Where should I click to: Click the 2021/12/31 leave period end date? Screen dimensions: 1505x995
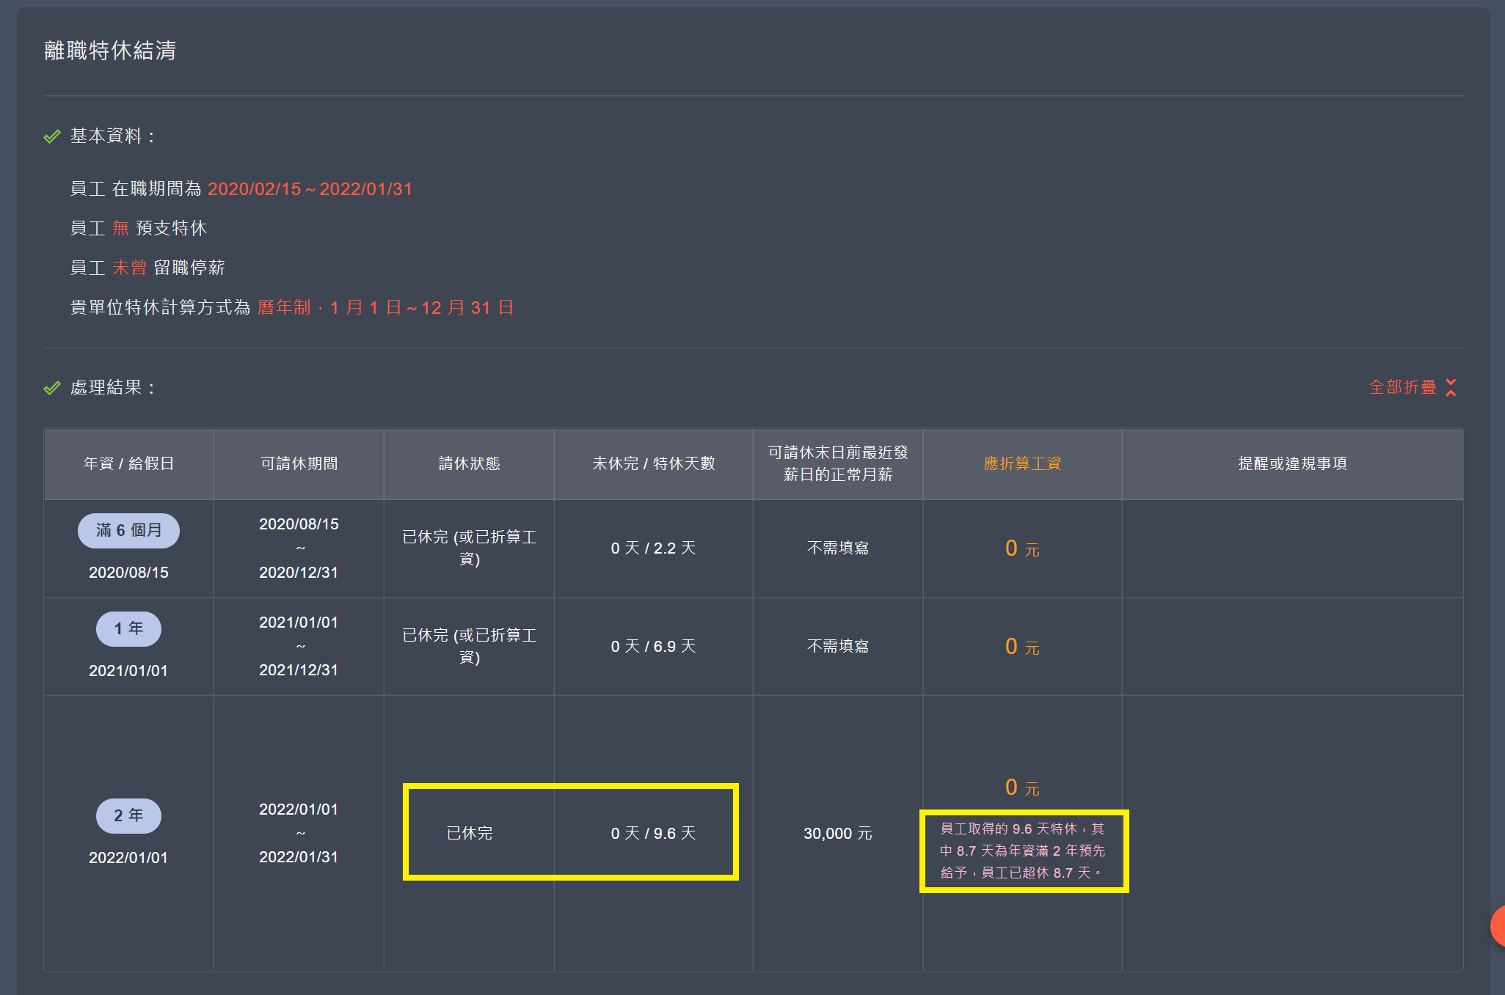299,670
